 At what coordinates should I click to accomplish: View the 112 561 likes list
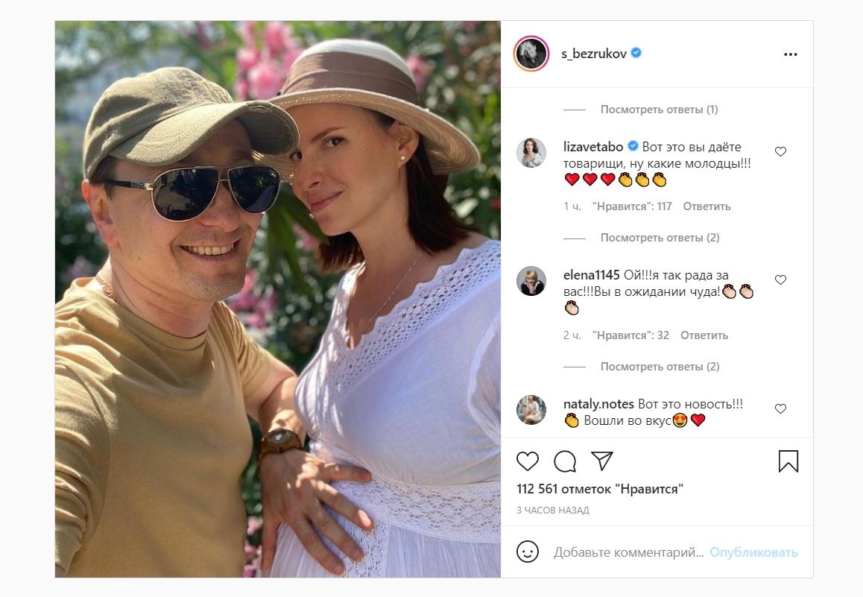[x=600, y=489]
